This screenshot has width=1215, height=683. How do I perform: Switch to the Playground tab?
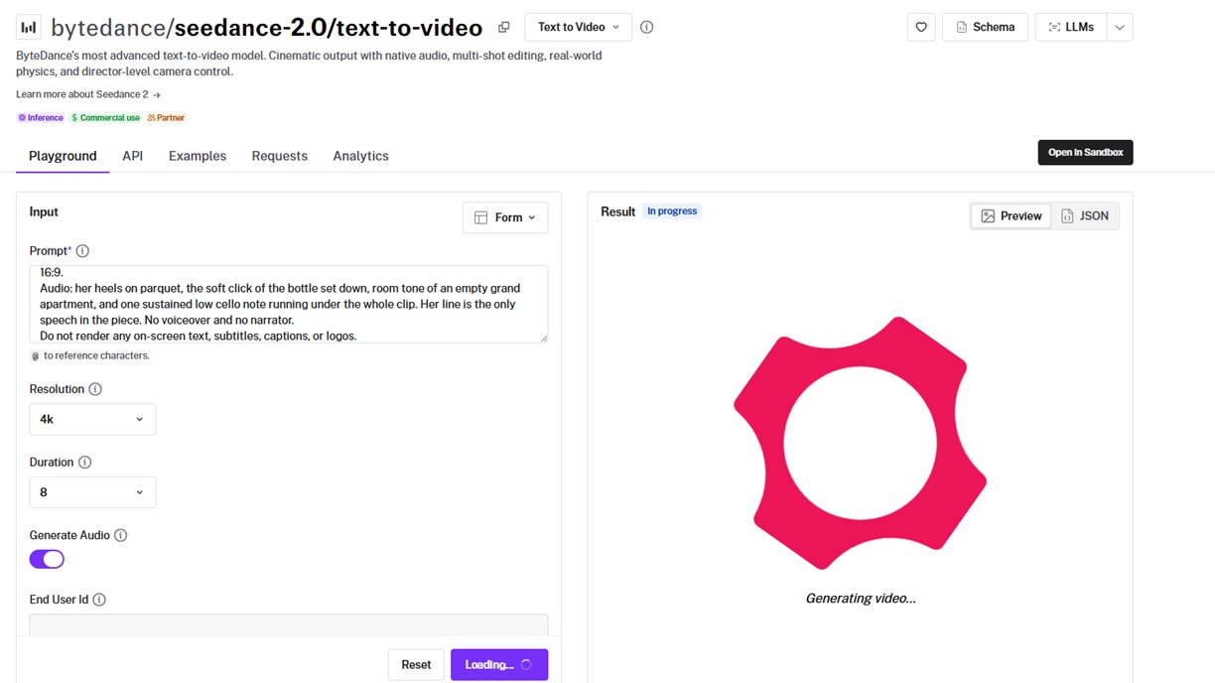pyautogui.click(x=63, y=156)
